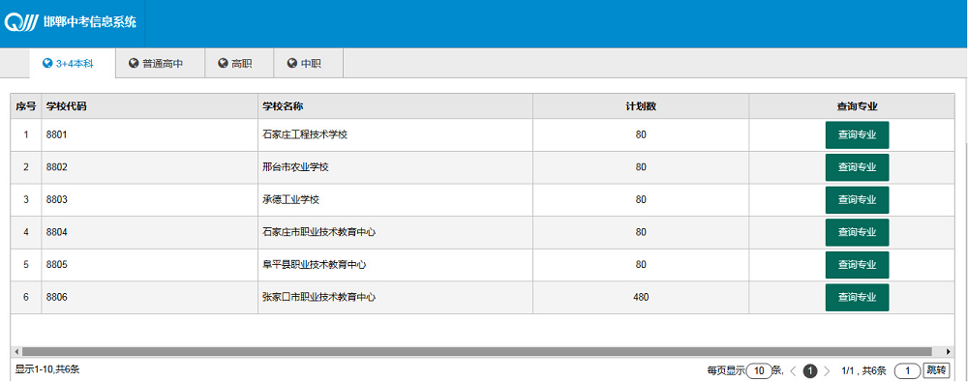Click the 序号 column header
This screenshot has height=382, width=968.
click(x=26, y=106)
